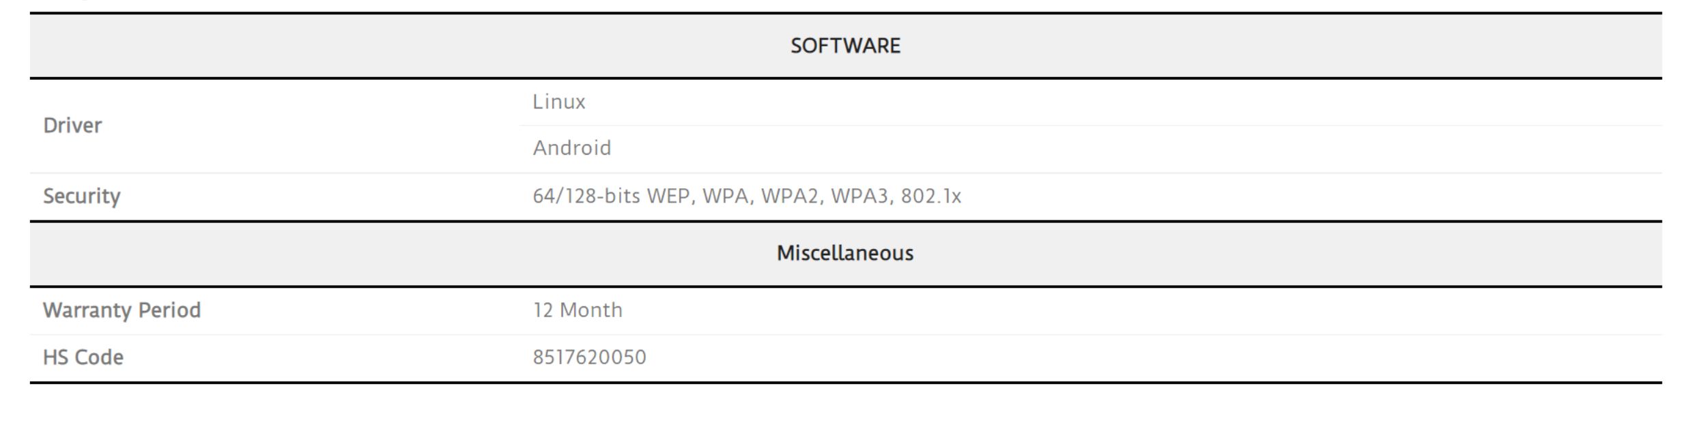Click WPA2 in the security value

click(x=791, y=196)
